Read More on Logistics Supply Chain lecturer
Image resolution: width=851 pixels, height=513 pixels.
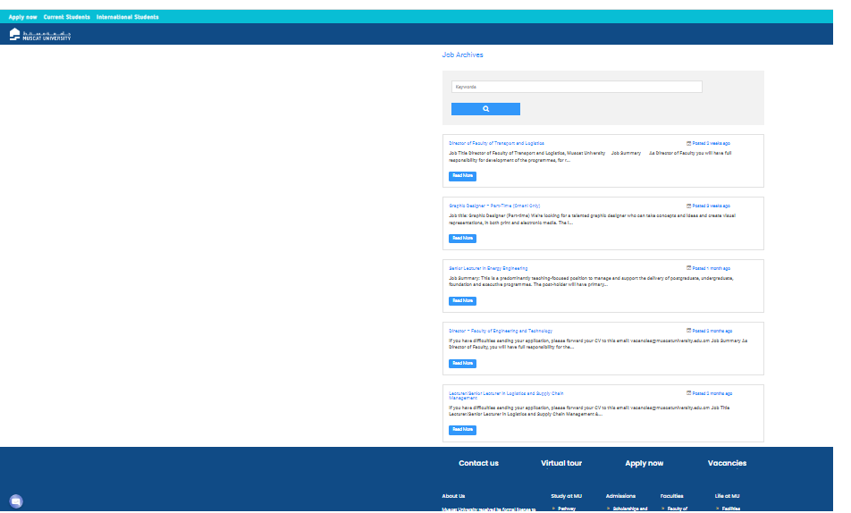click(462, 430)
